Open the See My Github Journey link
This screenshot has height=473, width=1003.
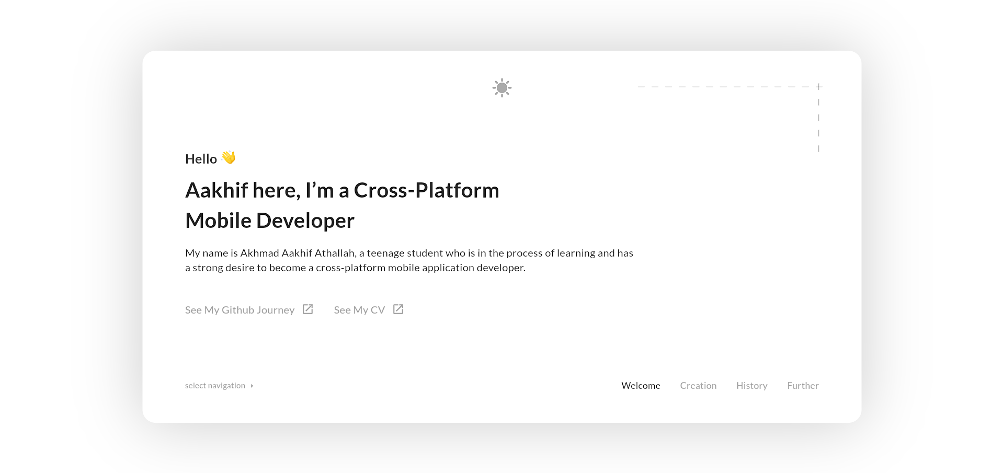pos(240,309)
